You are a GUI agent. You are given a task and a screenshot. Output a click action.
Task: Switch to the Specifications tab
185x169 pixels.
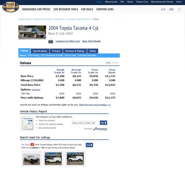click(40, 51)
